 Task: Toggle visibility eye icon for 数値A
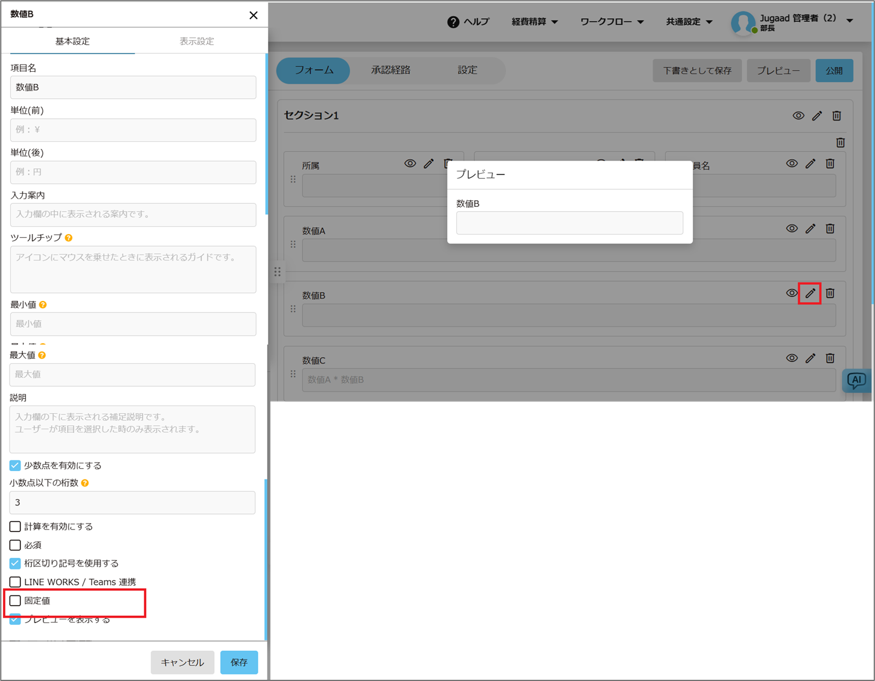click(x=792, y=229)
